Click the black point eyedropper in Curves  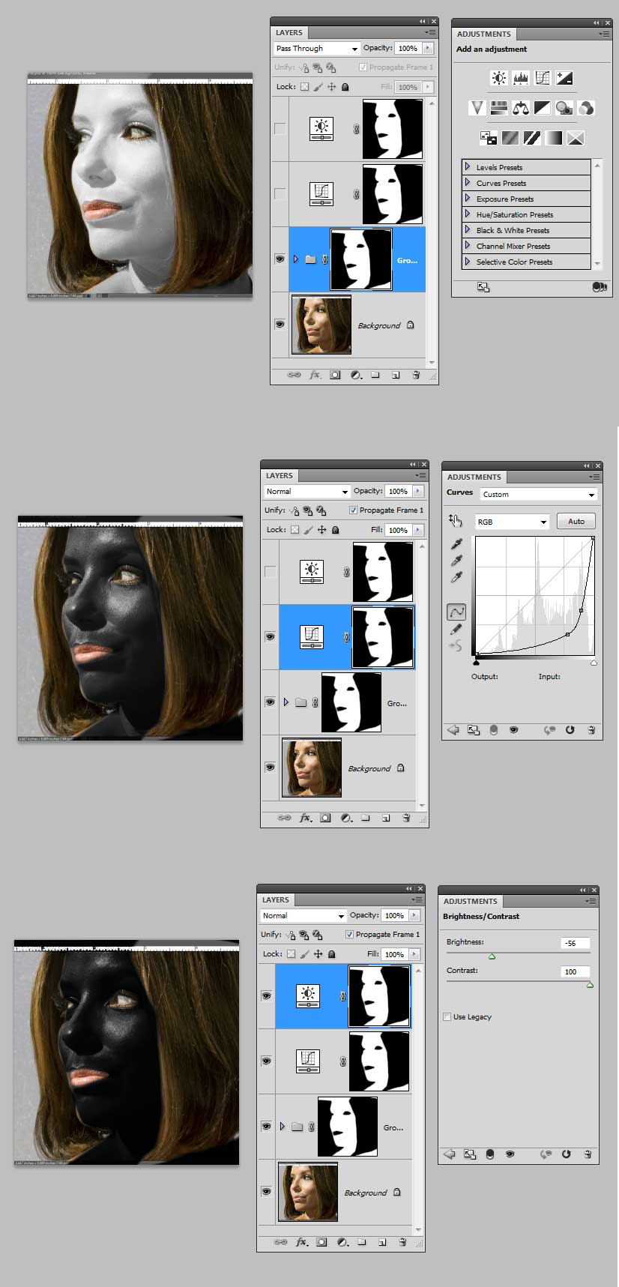point(456,544)
